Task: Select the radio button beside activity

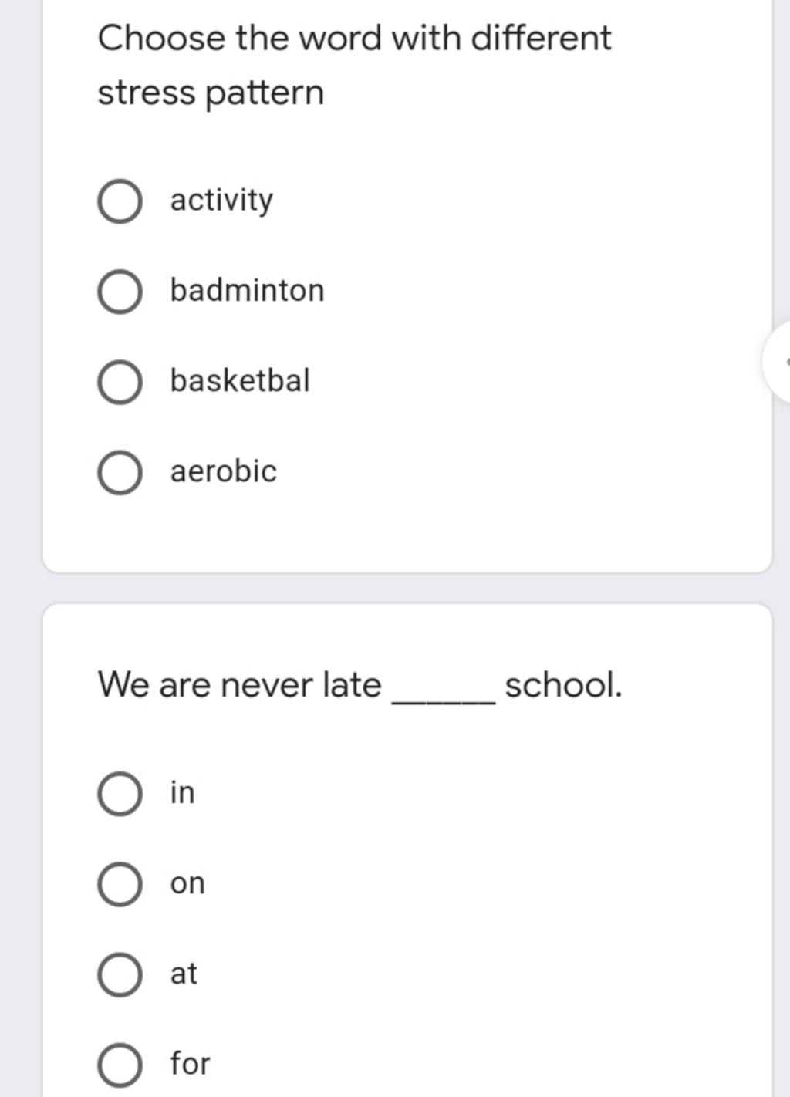Action: click(x=120, y=202)
